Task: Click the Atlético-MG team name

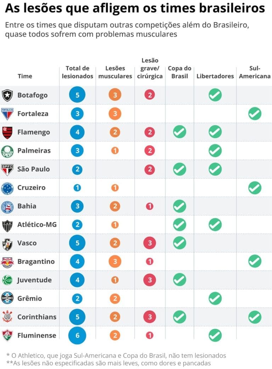Action: pyautogui.click(x=37, y=224)
